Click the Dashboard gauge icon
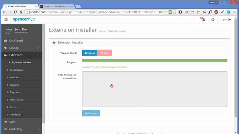The image size is (239, 134). point(5,41)
